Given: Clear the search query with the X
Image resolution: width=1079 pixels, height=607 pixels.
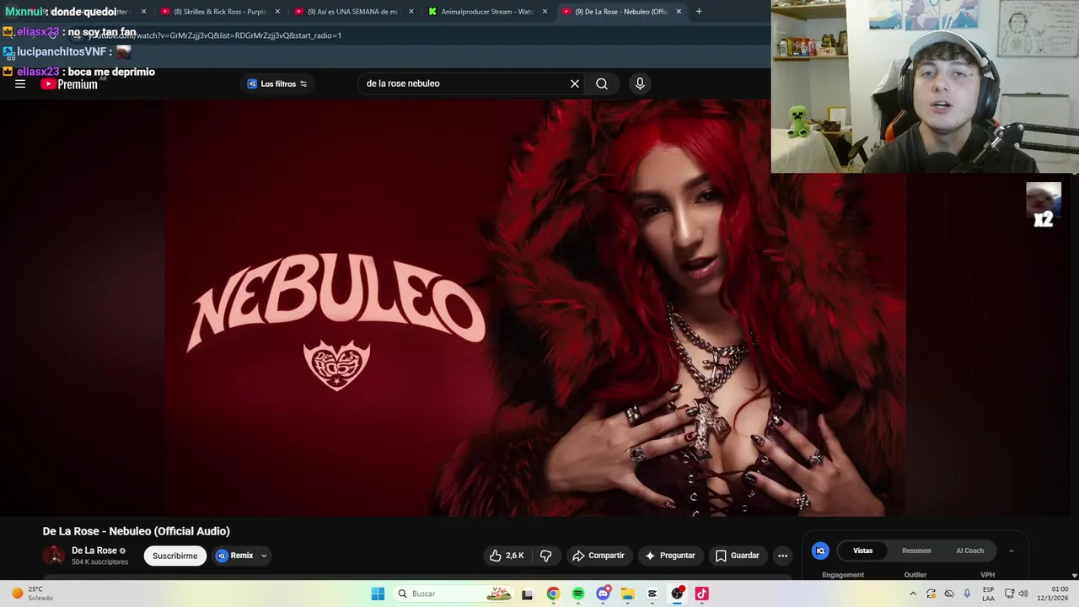Looking at the screenshot, I should pos(575,83).
